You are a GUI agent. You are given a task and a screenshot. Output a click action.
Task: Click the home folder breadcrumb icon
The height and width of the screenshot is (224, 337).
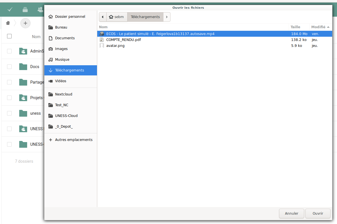point(8,23)
